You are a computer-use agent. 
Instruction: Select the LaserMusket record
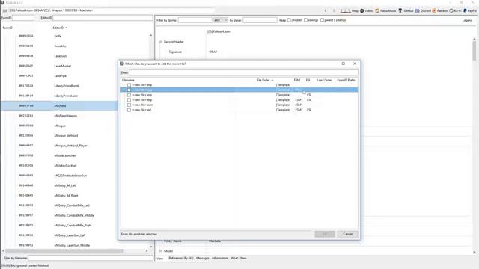tap(63, 66)
